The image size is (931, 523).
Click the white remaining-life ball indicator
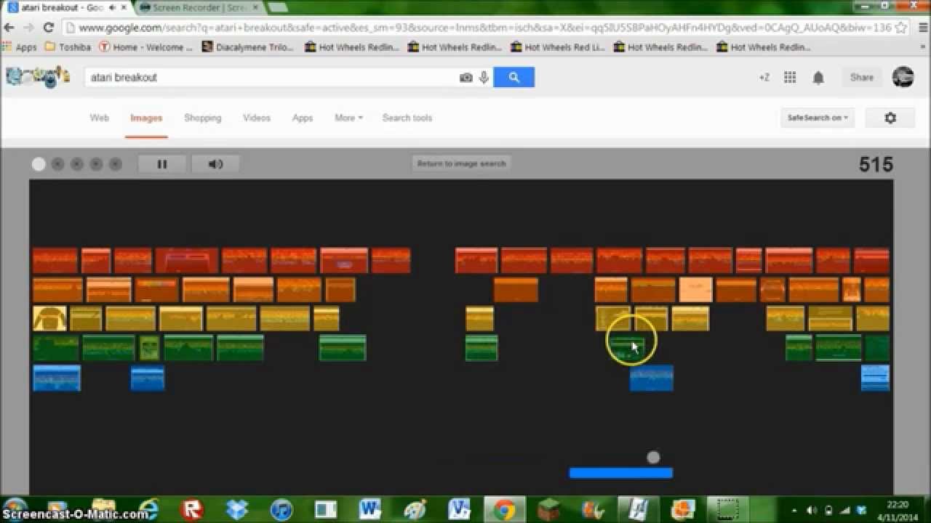pyautogui.click(x=39, y=164)
